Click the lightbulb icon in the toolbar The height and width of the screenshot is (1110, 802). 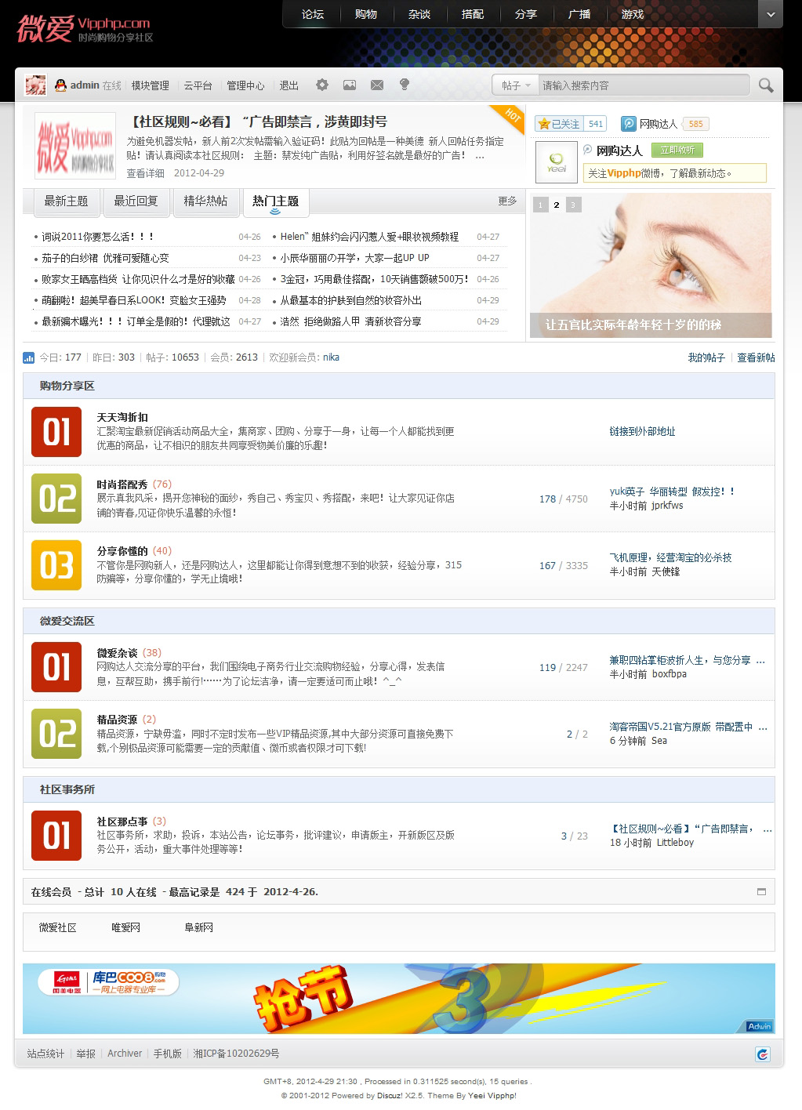point(403,85)
